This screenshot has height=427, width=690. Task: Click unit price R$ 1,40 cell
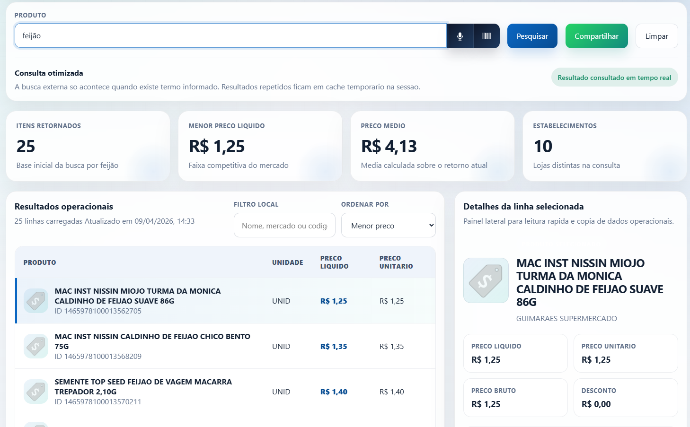click(392, 392)
